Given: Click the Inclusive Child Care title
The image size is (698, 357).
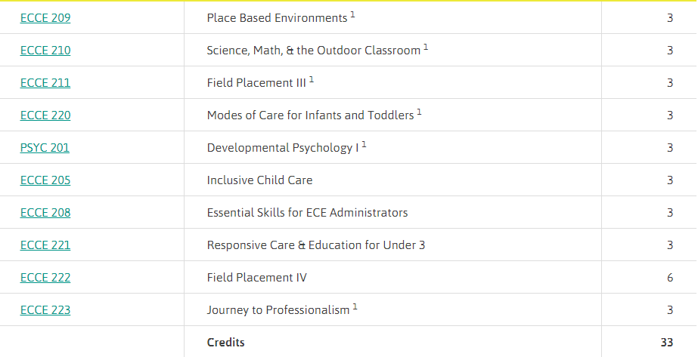Looking at the screenshot, I should [x=259, y=180].
